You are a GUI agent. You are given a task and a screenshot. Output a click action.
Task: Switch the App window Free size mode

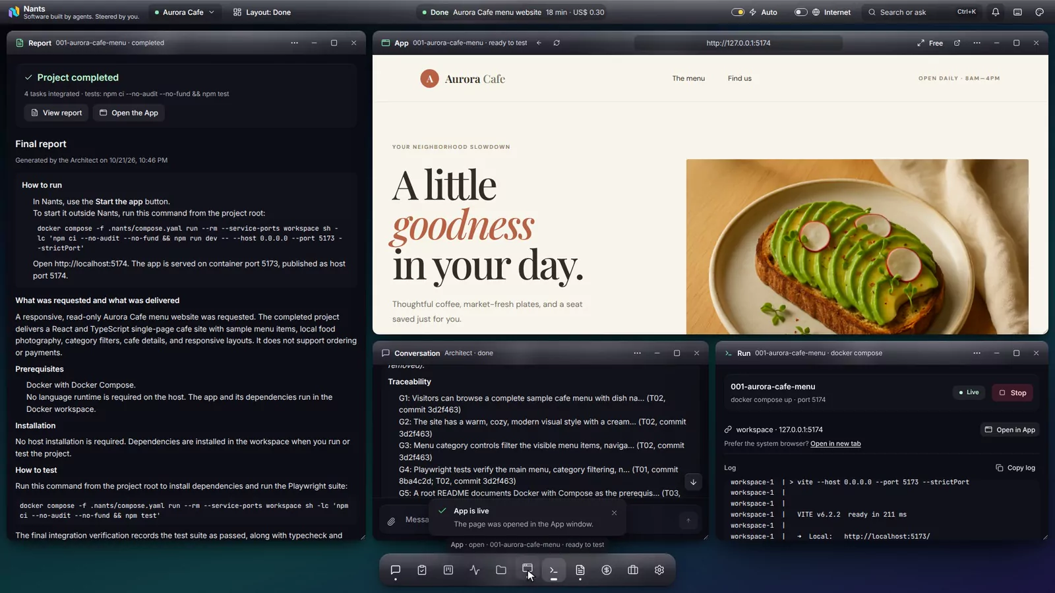pos(930,43)
